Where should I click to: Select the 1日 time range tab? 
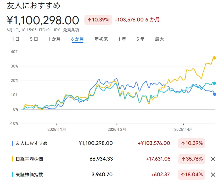pos(15,39)
